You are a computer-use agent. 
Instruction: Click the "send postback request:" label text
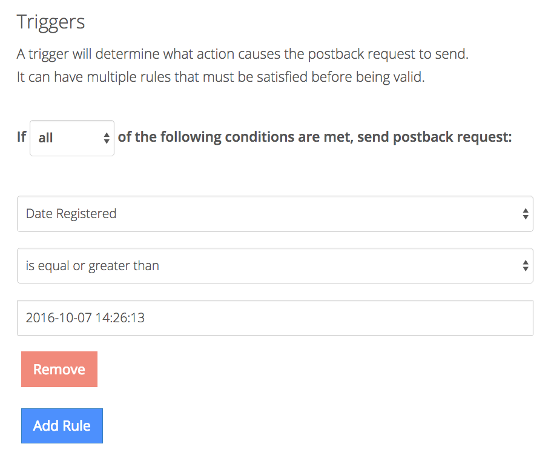[x=434, y=137]
